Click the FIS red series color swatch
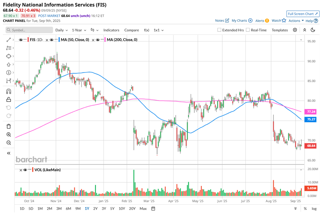 (x=28, y=40)
